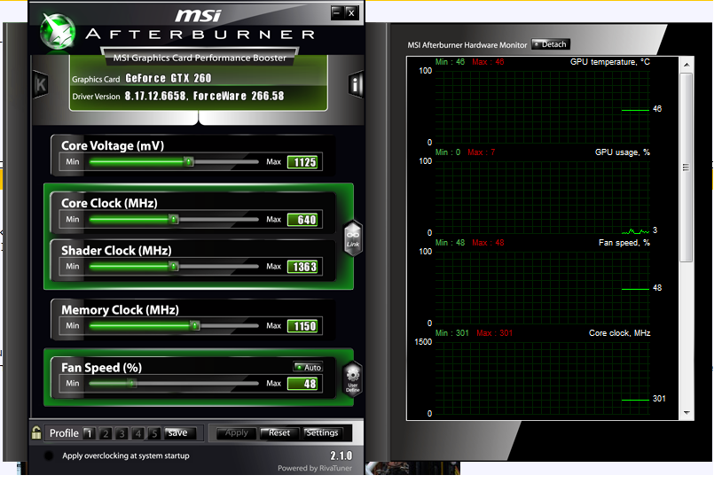
Task: Click the profile lock padlock icon
Action: [x=36, y=432]
